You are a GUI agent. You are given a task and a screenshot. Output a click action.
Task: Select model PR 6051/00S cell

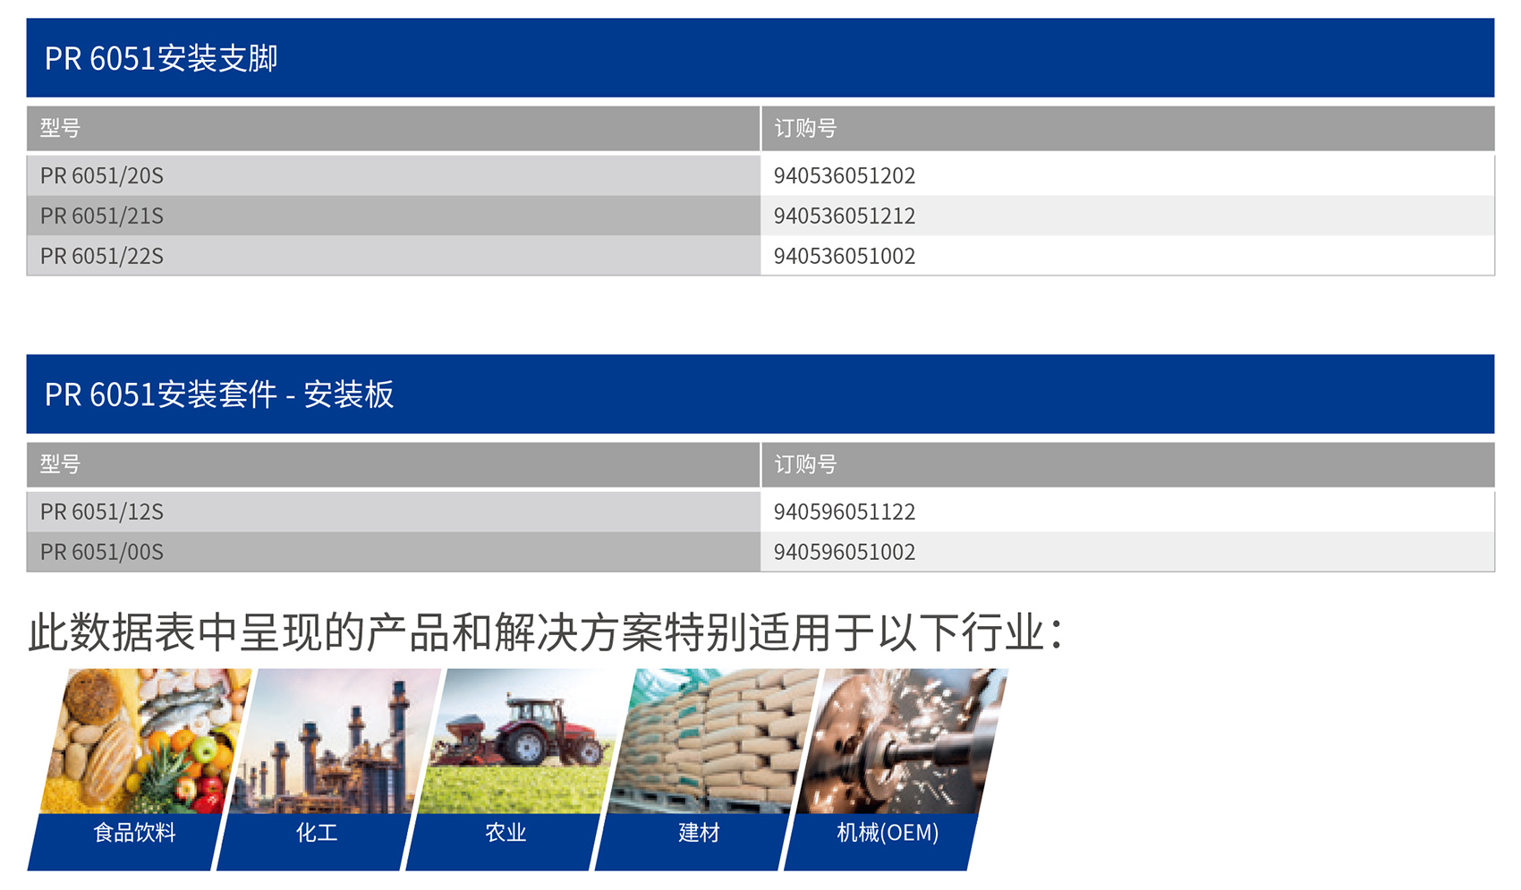click(102, 553)
